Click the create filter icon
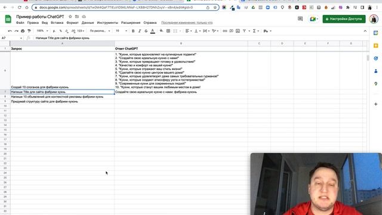This screenshot has width=382, height=215. (244, 31)
